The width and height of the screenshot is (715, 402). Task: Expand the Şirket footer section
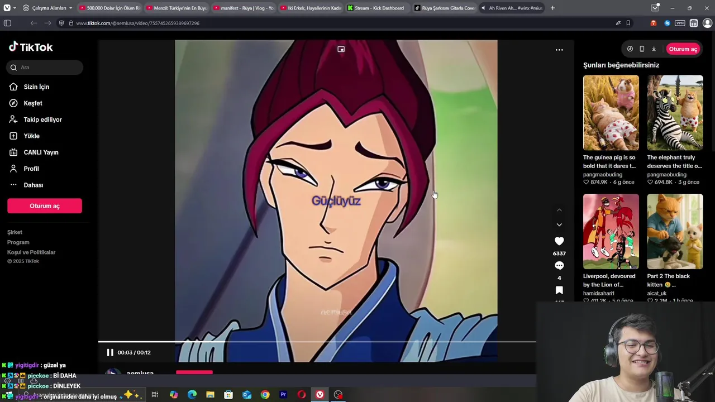pos(15,232)
